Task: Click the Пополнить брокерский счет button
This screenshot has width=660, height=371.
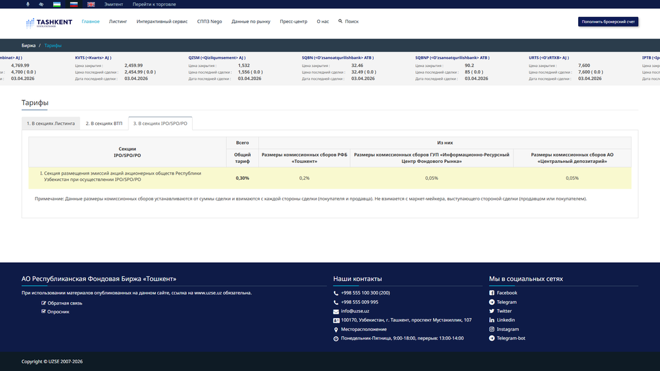Action: tap(608, 21)
